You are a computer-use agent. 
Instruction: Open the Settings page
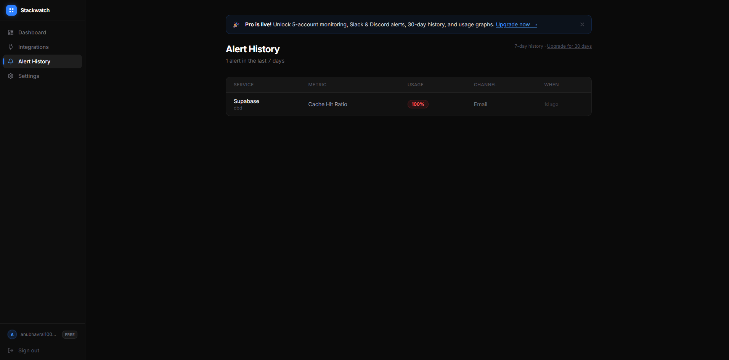click(29, 76)
